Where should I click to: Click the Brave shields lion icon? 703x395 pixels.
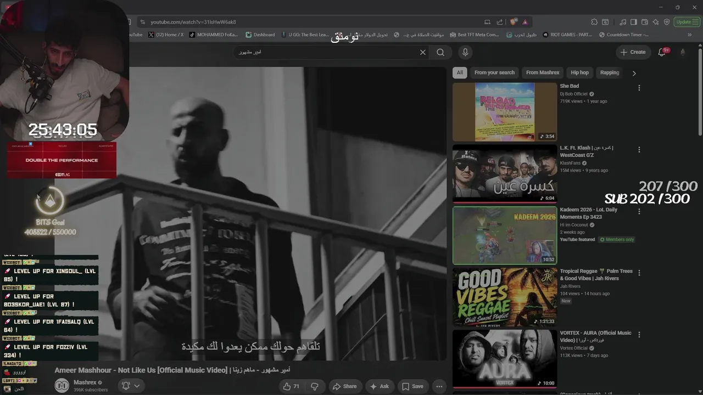point(514,22)
